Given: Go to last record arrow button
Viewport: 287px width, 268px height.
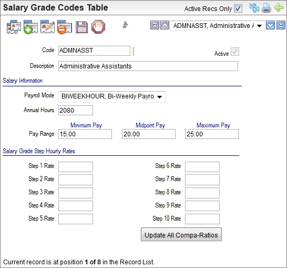Looking at the screenshot, I should [281, 25].
